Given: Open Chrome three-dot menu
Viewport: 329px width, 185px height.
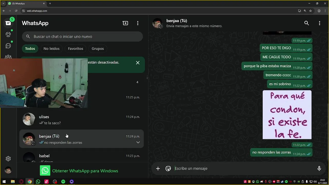Looking at the screenshot, I should click(325, 11).
